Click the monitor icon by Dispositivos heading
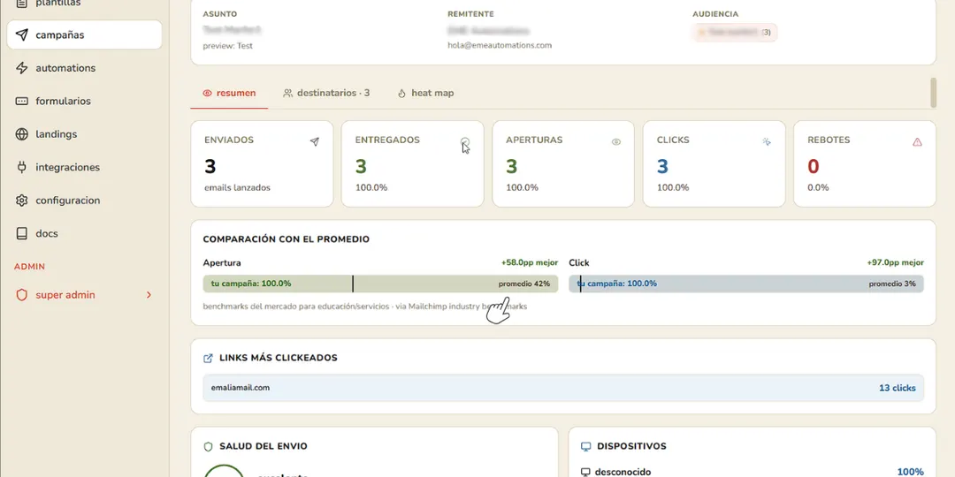The image size is (955, 477). [x=586, y=447]
